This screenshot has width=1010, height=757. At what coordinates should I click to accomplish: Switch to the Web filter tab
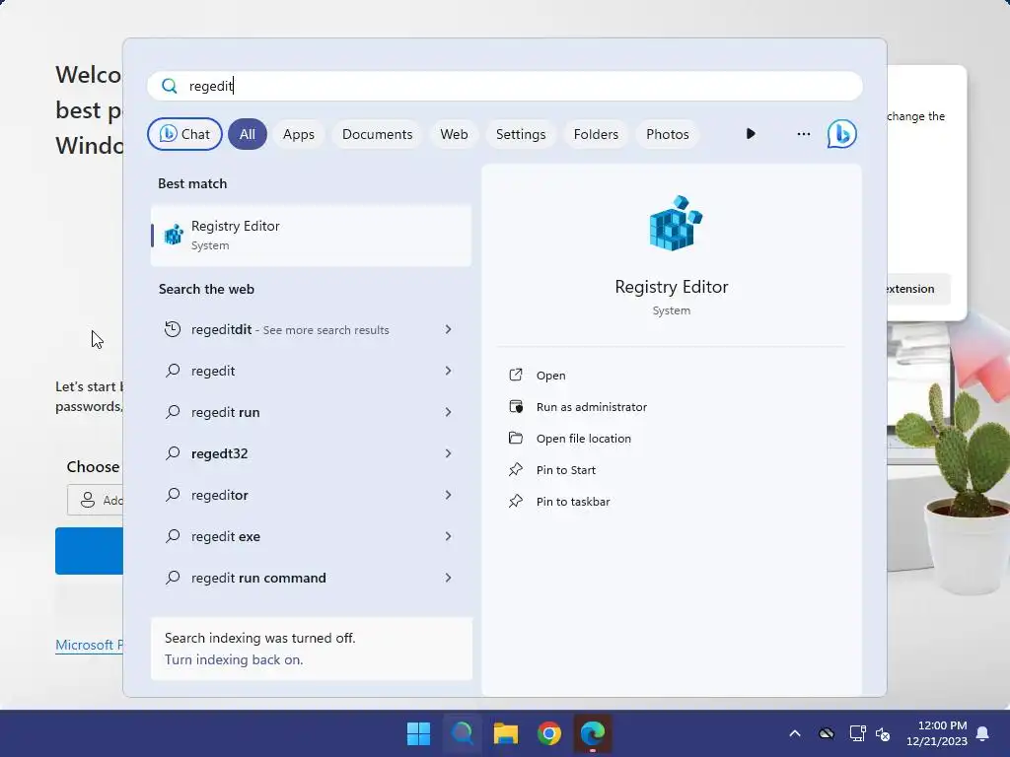(x=454, y=134)
